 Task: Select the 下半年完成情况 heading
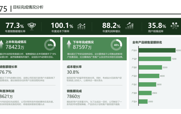coord(83,42)
